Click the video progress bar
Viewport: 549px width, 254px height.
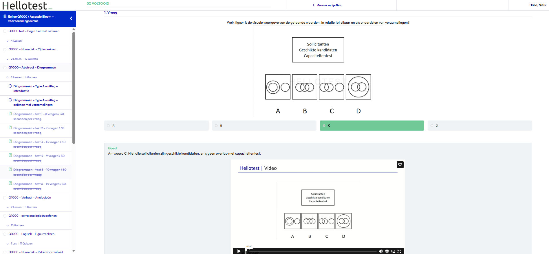313,251
